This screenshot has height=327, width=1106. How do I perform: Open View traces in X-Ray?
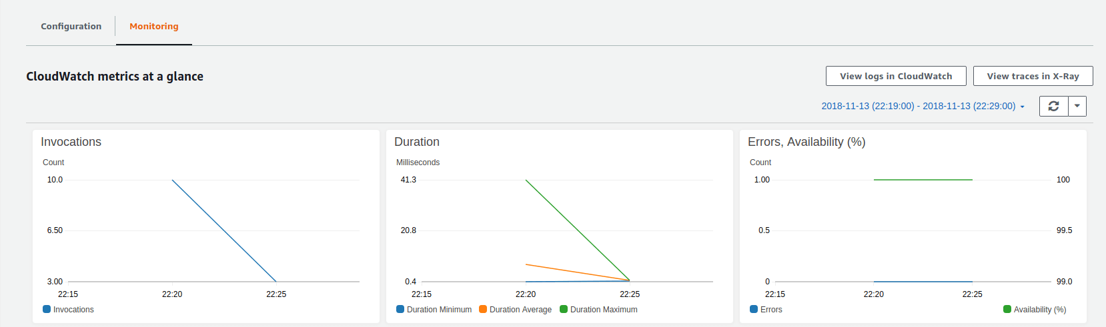(1033, 76)
